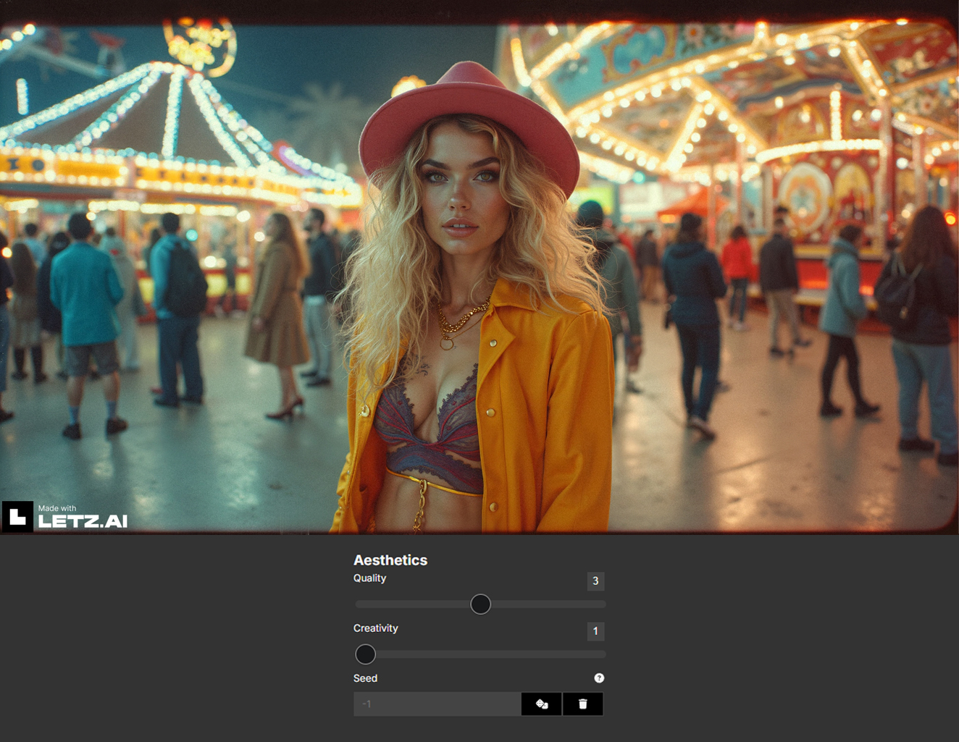
Task: Click the Quality slider handle
Action: coord(480,604)
